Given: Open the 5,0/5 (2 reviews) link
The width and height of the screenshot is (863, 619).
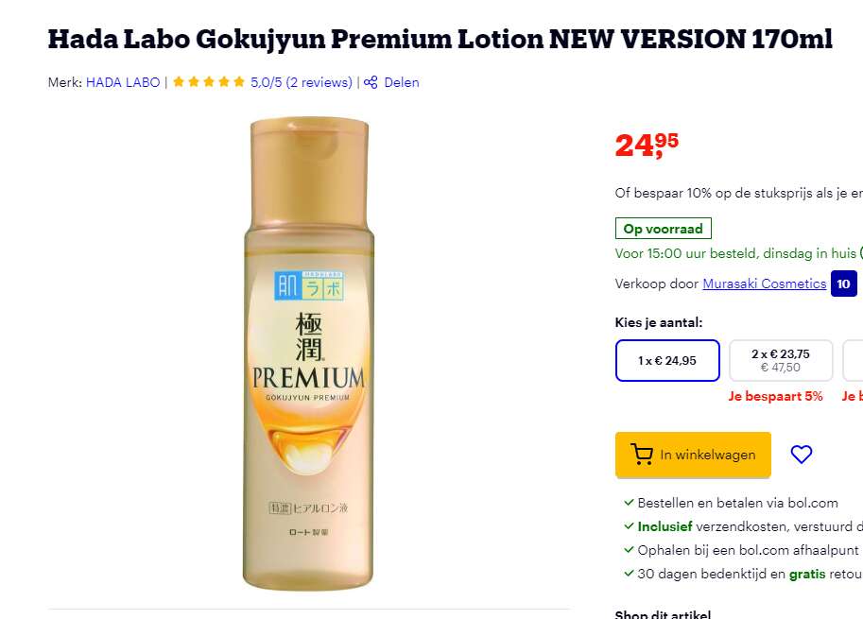Looking at the screenshot, I should click(x=302, y=82).
